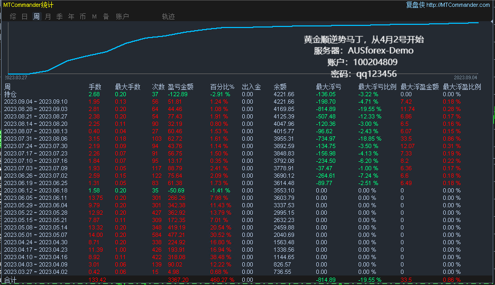495x285 pixels.
Task: Switch to the 日 daily tab
Action: (25, 16)
